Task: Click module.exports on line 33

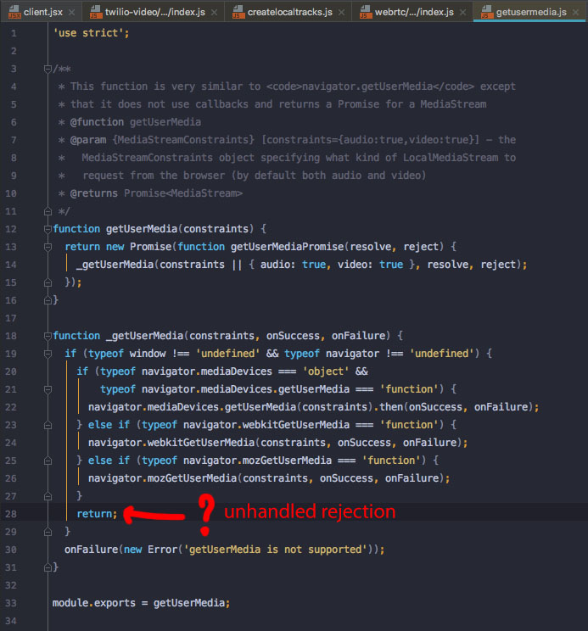Action: click(x=94, y=603)
